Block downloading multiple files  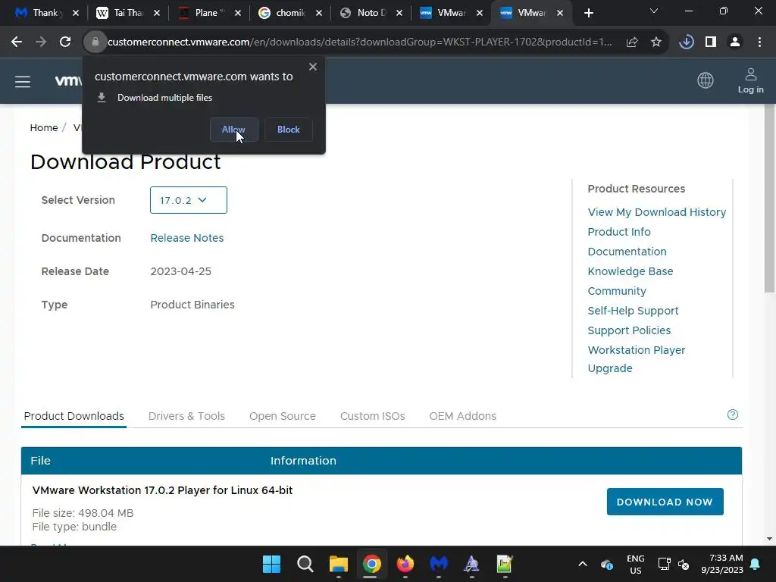(x=288, y=129)
